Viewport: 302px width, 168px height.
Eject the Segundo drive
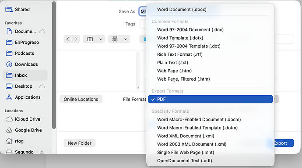pyautogui.click(x=42, y=152)
